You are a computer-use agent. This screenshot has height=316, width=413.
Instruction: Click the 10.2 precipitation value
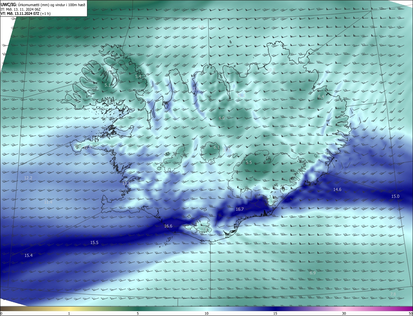point(271,70)
